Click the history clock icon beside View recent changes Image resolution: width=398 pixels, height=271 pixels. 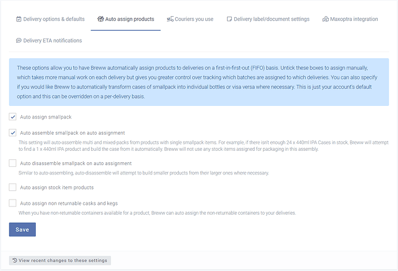(x=14, y=261)
